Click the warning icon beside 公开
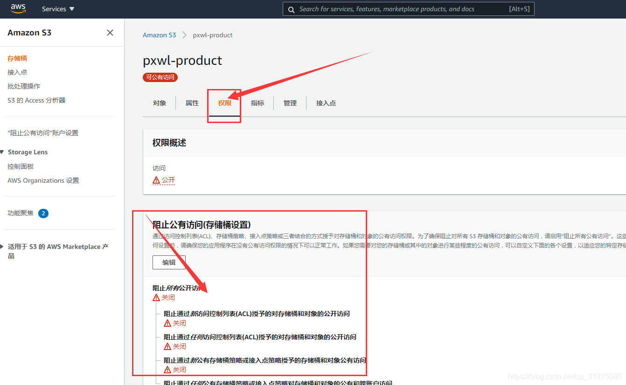The height and width of the screenshot is (385, 626). pos(156,180)
